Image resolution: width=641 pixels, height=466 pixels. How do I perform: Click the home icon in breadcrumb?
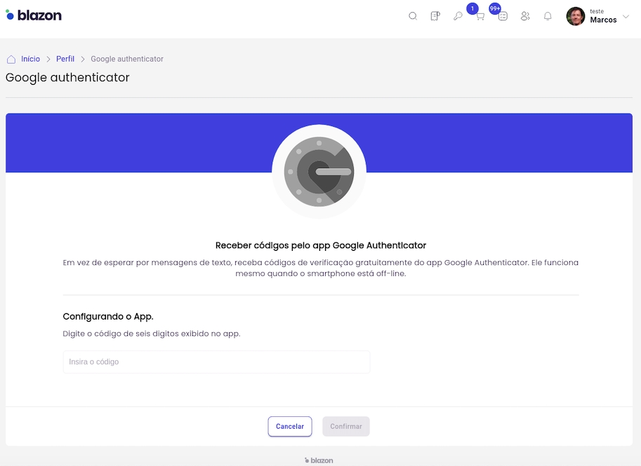[x=11, y=59]
